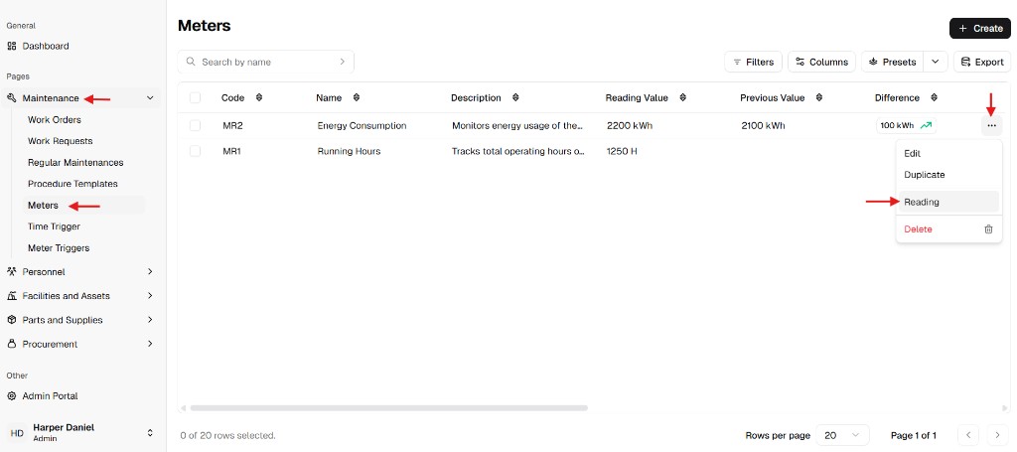Open MR2 row three-dot actions menu
Image resolution: width=1017 pixels, height=452 pixels.
point(991,125)
